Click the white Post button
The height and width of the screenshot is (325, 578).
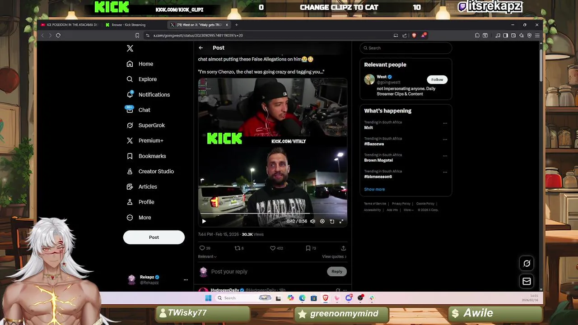pos(154,237)
